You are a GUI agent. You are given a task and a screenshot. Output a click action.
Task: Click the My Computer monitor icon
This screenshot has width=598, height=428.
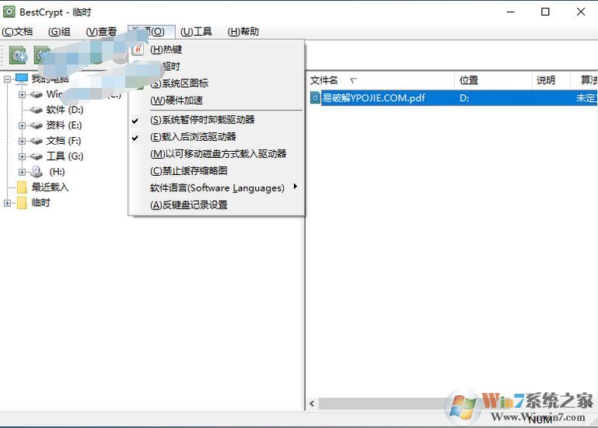22,79
